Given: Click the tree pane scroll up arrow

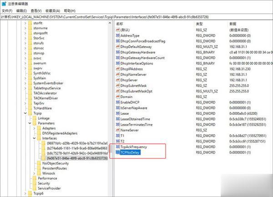Looking at the screenshot, I should 110,23.
